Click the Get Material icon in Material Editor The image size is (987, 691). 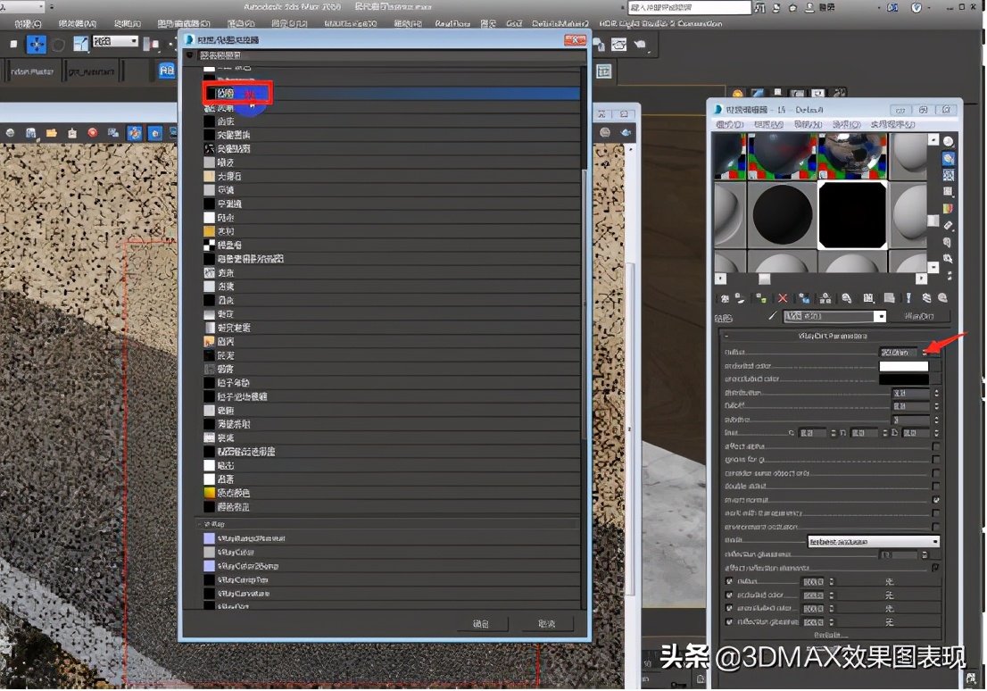click(x=726, y=298)
